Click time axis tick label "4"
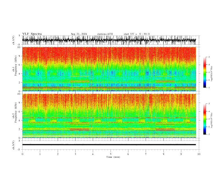The width and height of the screenshot is (224, 173). click(x=93, y=154)
